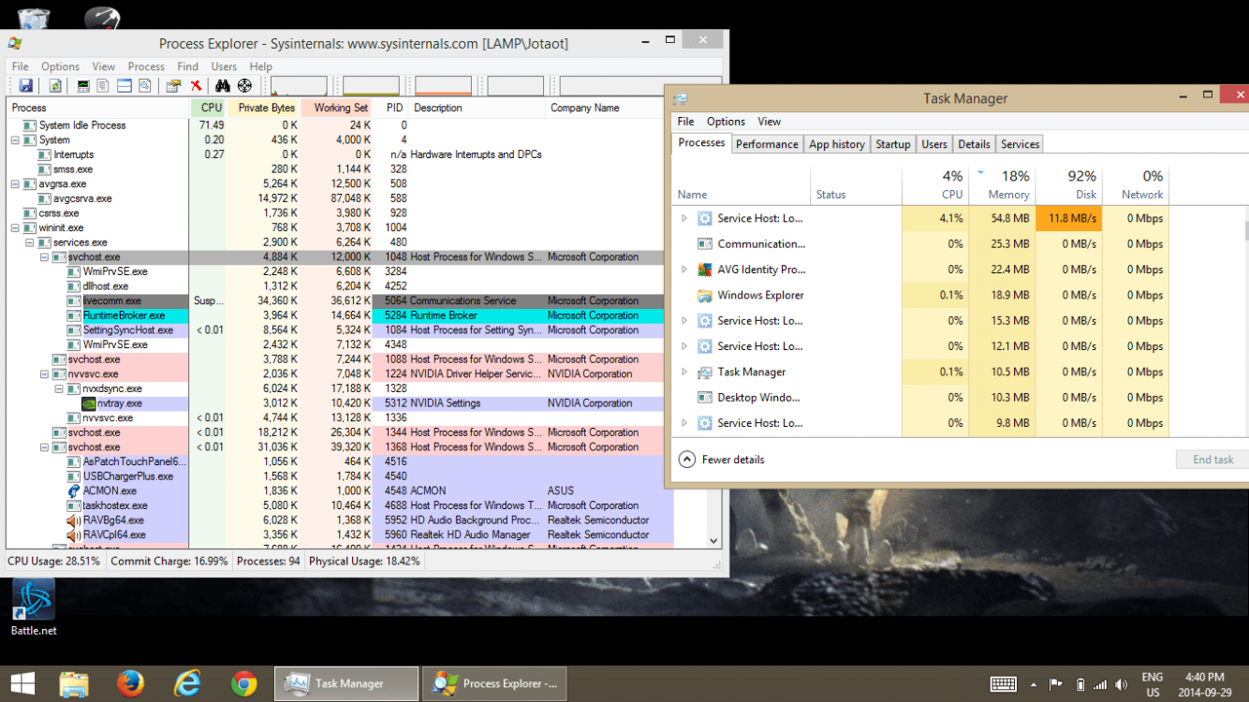Collapse the nvxdsync.exe tree node
Image resolution: width=1249 pixels, height=702 pixels.
58,388
